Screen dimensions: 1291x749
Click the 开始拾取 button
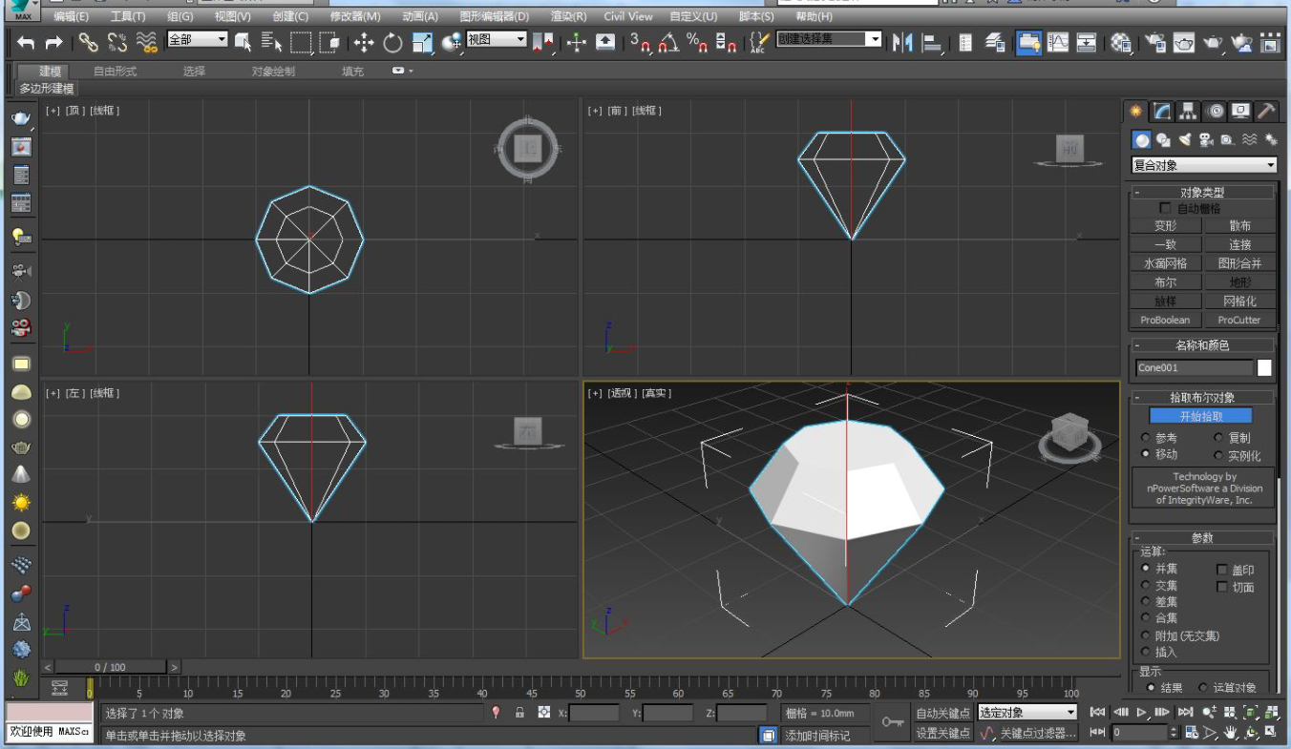tap(1200, 416)
